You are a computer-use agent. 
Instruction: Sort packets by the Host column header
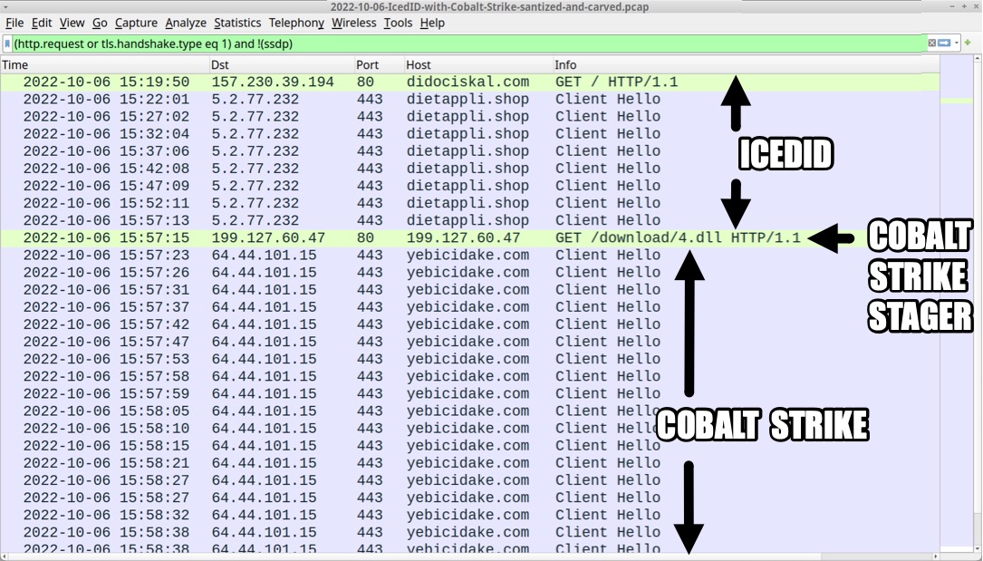click(x=479, y=64)
